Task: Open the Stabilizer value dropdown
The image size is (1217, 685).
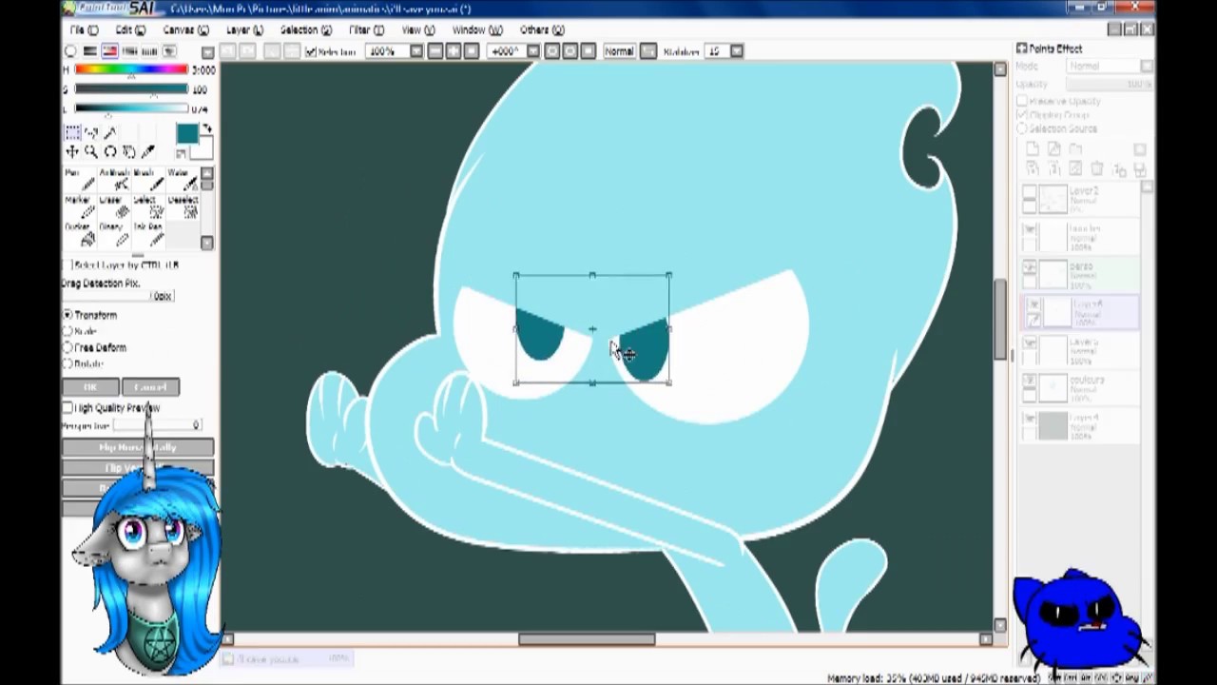Action: [737, 51]
